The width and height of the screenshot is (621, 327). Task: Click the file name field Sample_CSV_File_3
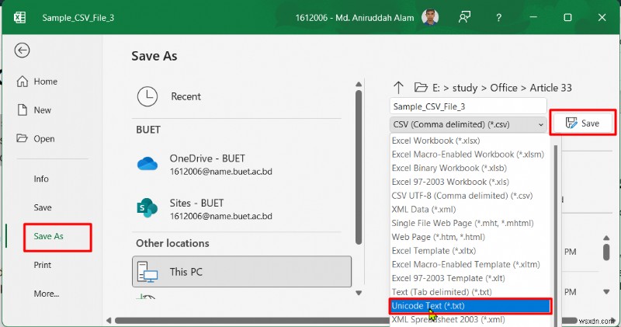(x=468, y=106)
